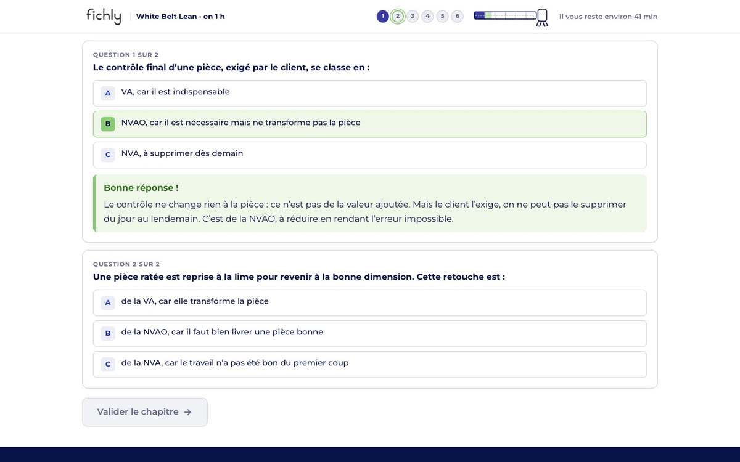740x462 pixels.
Task: Click the 'QUESTION 1 SUR 2' label
Action: click(x=126, y=55)
